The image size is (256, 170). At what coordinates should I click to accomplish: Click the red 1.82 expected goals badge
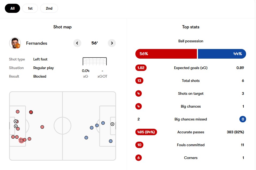[141, 68]
